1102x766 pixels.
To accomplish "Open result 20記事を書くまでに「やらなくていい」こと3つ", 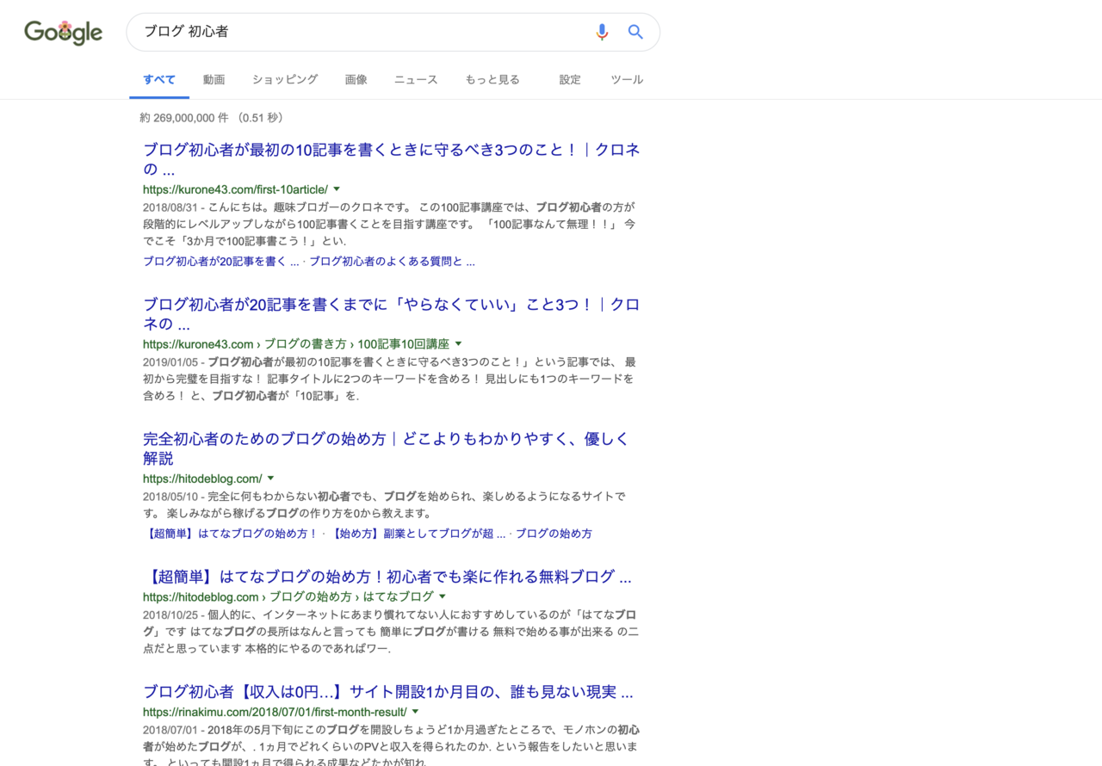I will tap(392, 314).
